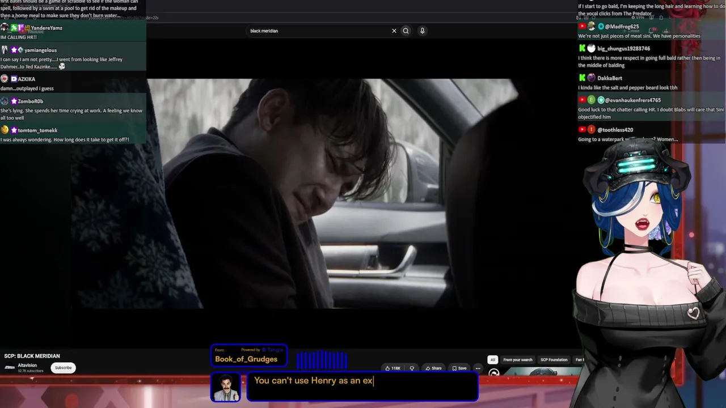Click the DakkaBert username in chat
Screen dimensions: 726x408
[x=610, y=78]
